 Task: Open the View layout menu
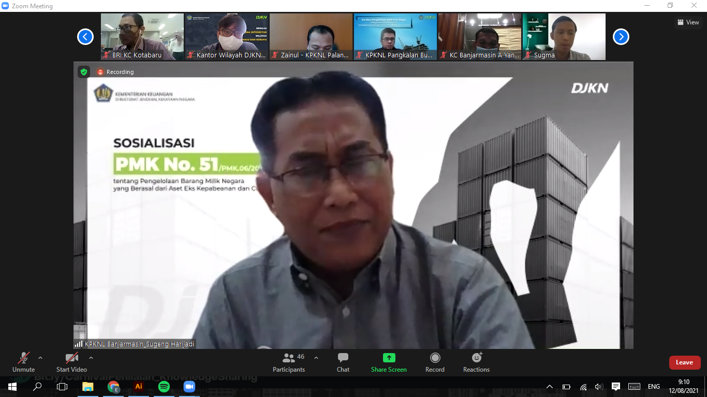[x=688, y=22]
